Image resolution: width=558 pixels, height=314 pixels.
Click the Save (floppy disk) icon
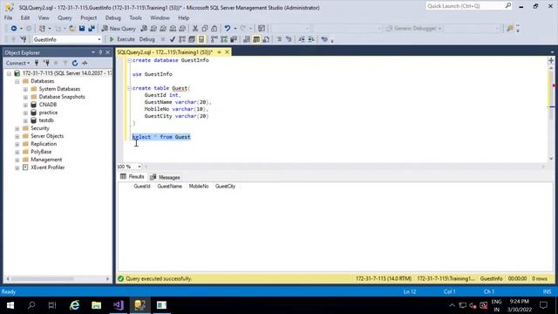82,29
